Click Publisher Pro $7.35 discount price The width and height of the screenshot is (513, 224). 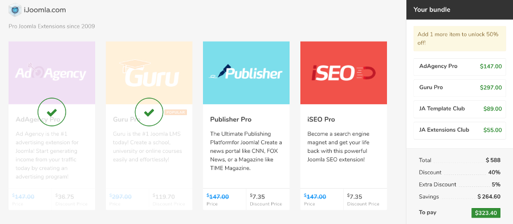coord(257,197)
